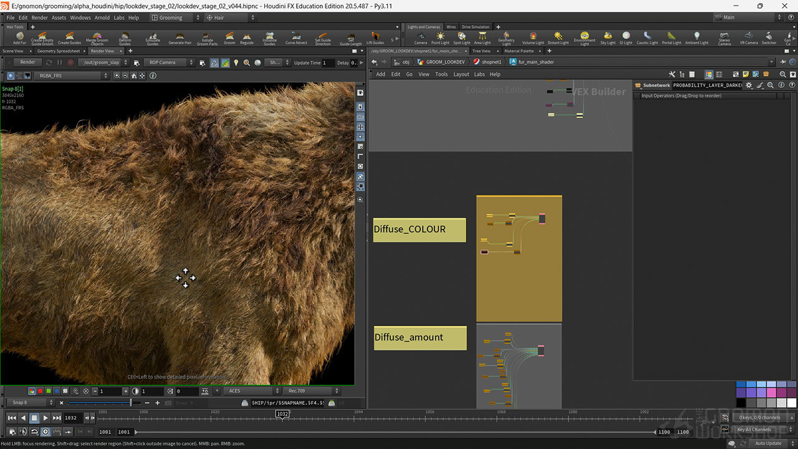Create a Point Light from the shelf
The image size is (798, 449).
coord(440,37)
